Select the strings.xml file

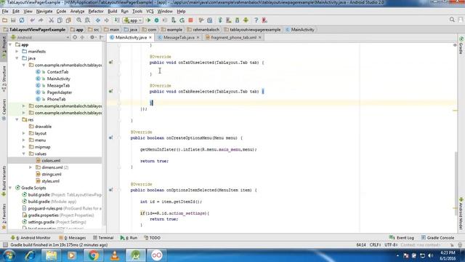[52, 175]
